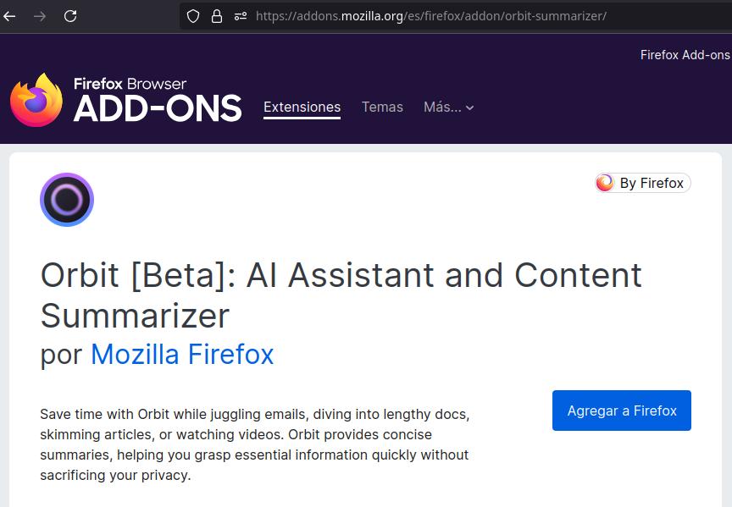Open the site permissions icon in address bar
The width and height of the screenshot is (732, 507).
[x=241, y=16]
